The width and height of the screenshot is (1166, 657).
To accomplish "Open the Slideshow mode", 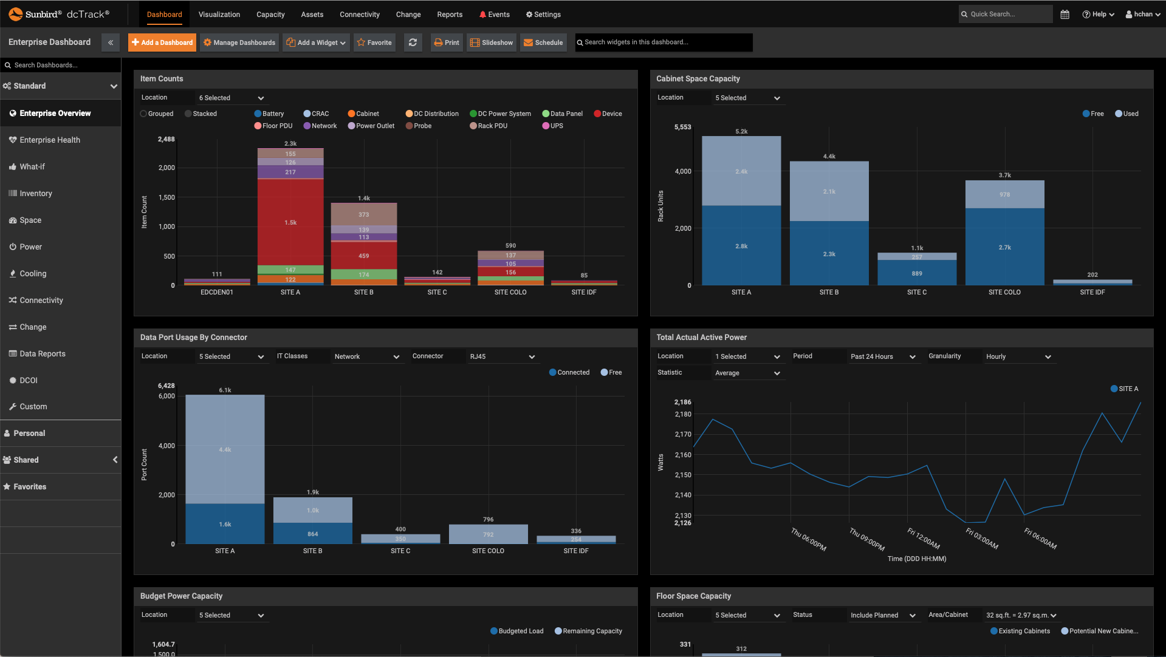I will [x=491, y=43].
